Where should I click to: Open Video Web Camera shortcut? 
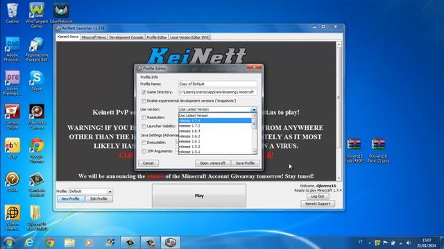click(37, 116)
